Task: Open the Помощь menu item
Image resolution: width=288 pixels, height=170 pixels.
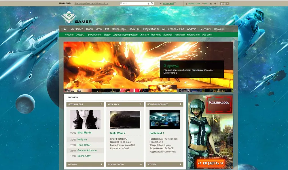Action: tap(219, 29)
